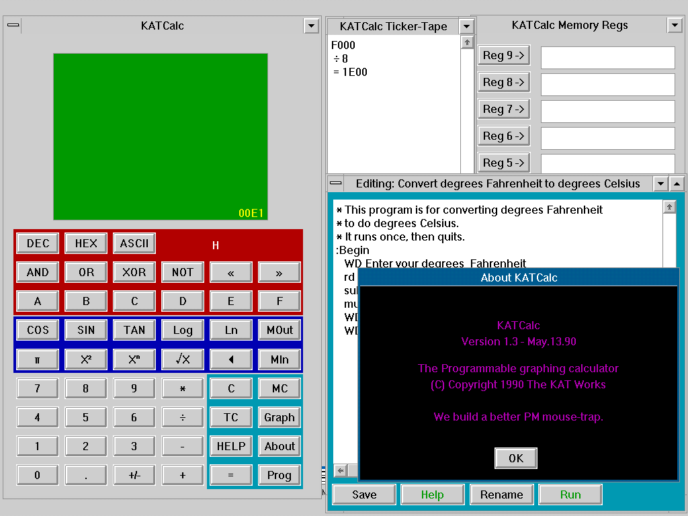Viewport: 688px width, 516px height.
Task: Click the Reg 7 -> button
Action: tap(504, 110)
